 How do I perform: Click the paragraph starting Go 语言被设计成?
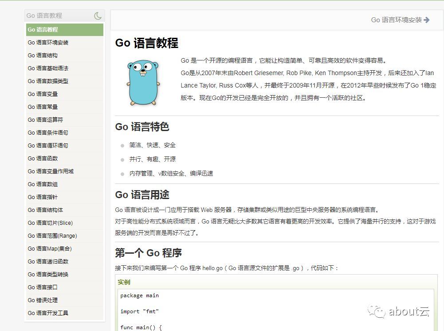point(247,210)
